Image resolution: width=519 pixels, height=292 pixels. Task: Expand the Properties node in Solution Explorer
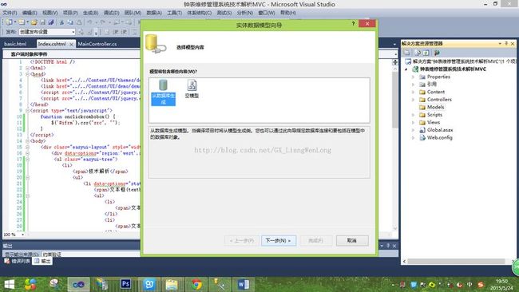click(x=413, y=77)
